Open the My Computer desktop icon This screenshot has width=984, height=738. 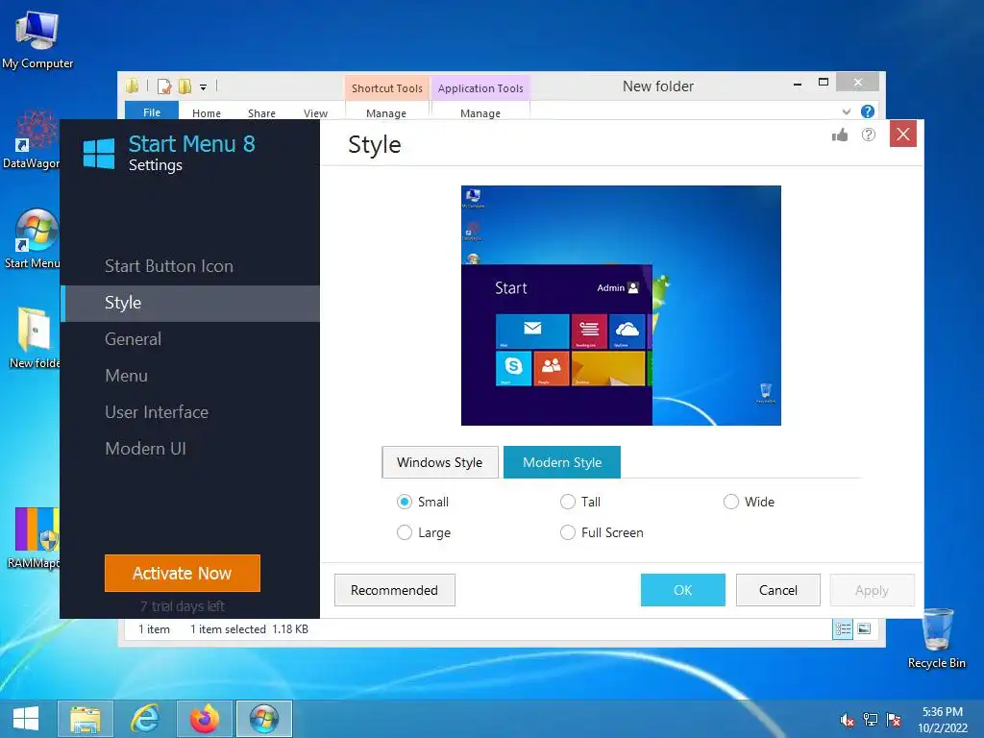(x=37, y=38)
